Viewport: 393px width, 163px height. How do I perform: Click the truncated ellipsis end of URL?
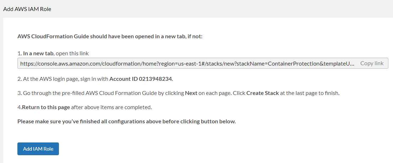point(352,64)
